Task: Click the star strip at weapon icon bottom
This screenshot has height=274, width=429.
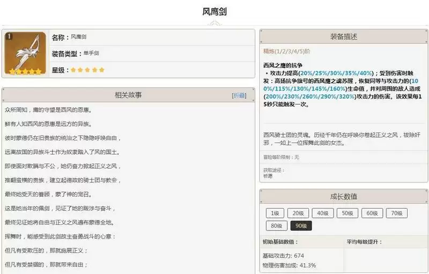Action: pos(25,71)
